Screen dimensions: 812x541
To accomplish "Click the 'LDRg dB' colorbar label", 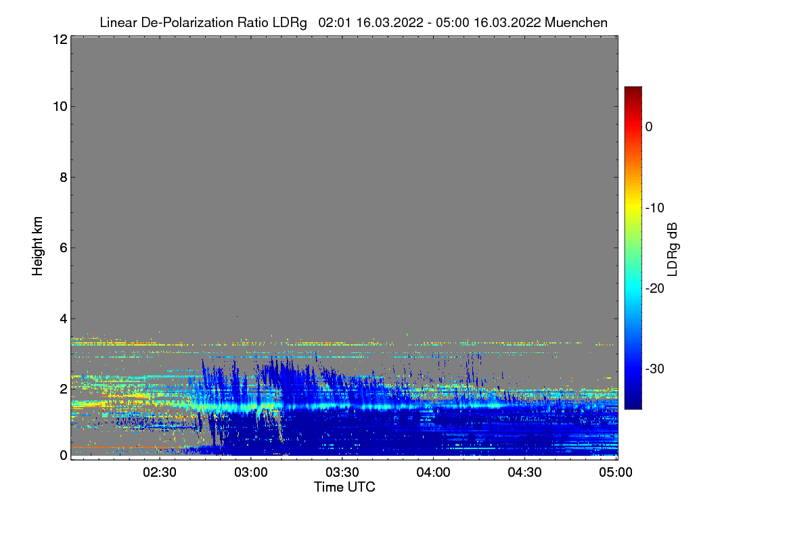I will [673, 248].
